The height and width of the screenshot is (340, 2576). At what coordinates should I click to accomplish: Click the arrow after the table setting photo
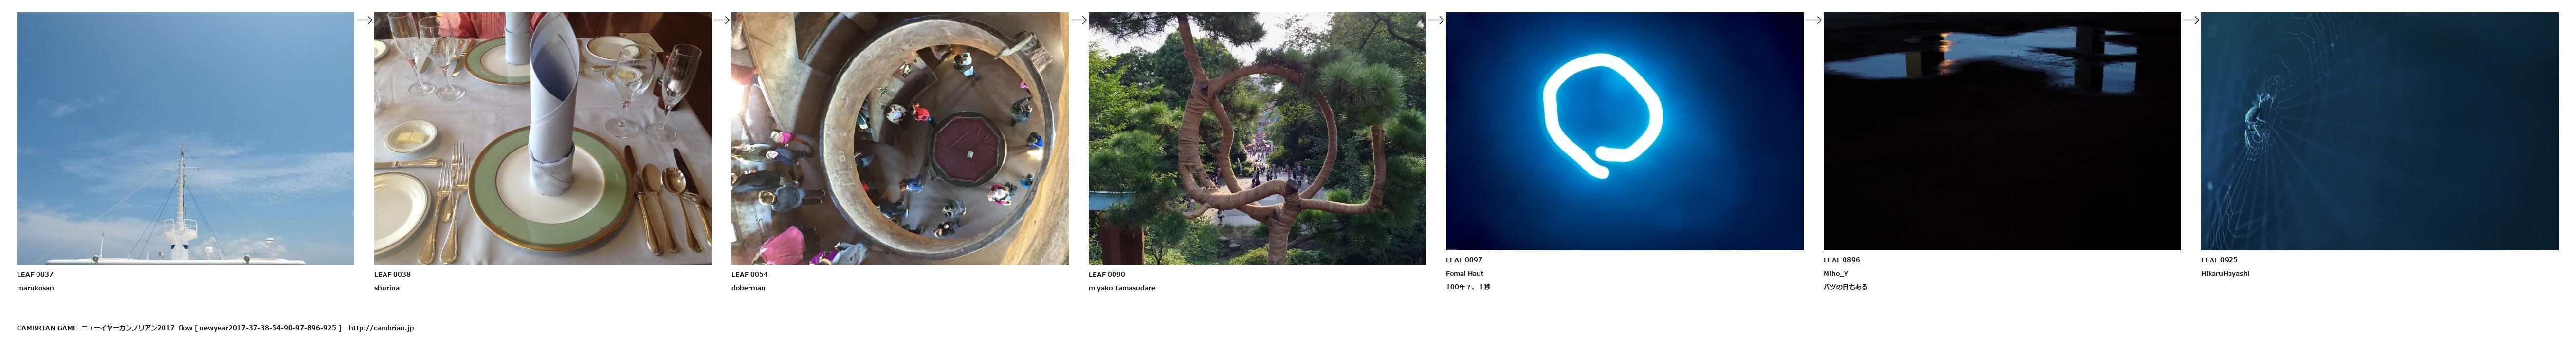point(721,20)
